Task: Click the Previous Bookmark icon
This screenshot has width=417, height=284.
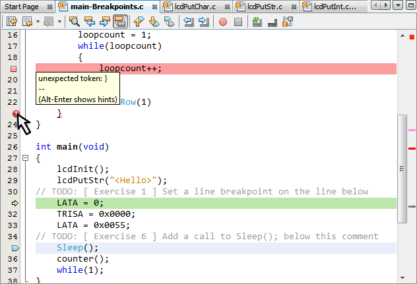Action: pos(139,22)
